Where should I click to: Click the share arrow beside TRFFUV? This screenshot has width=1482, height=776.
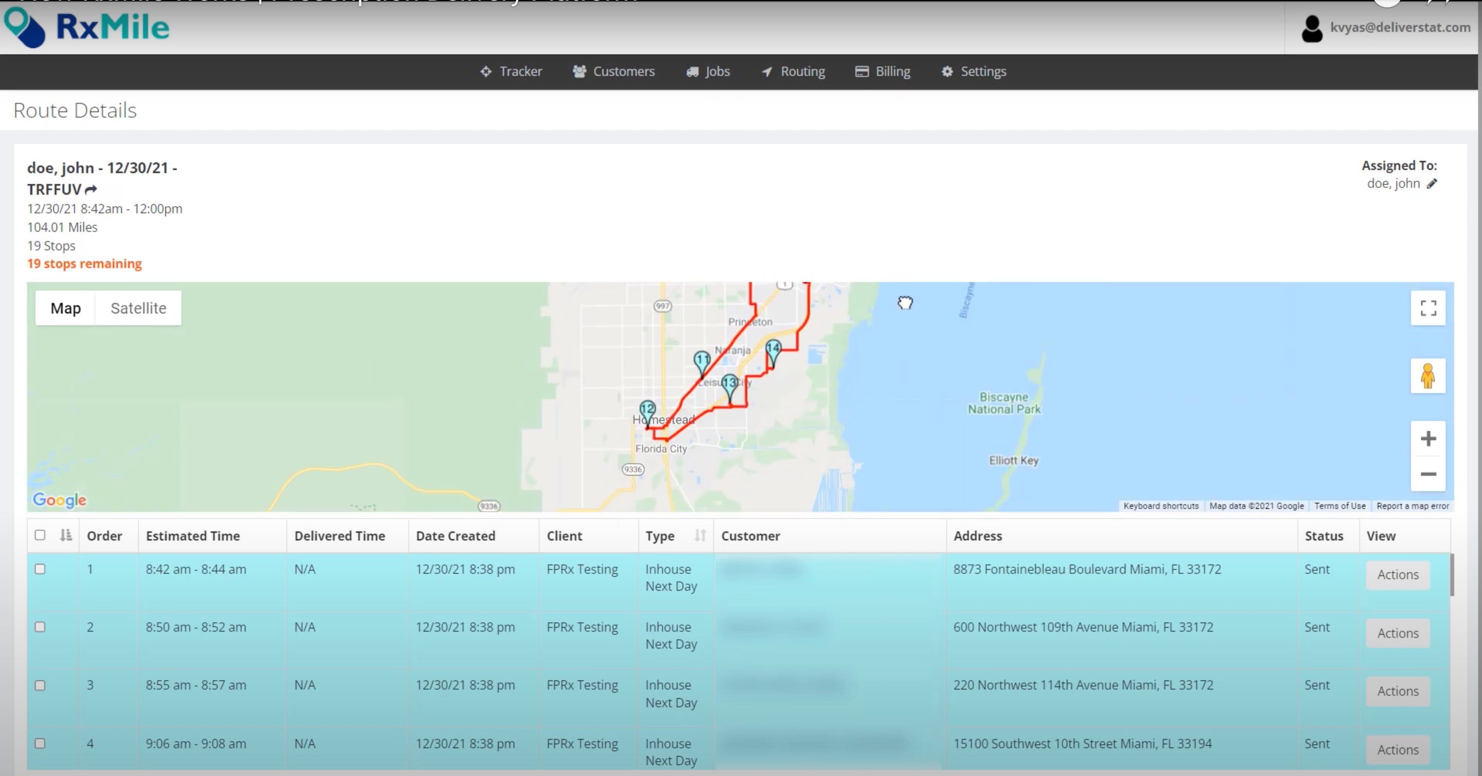pos(91,189)
